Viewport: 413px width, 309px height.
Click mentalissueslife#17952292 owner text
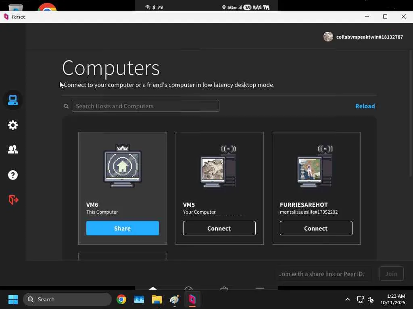click(x=309, y=212)
